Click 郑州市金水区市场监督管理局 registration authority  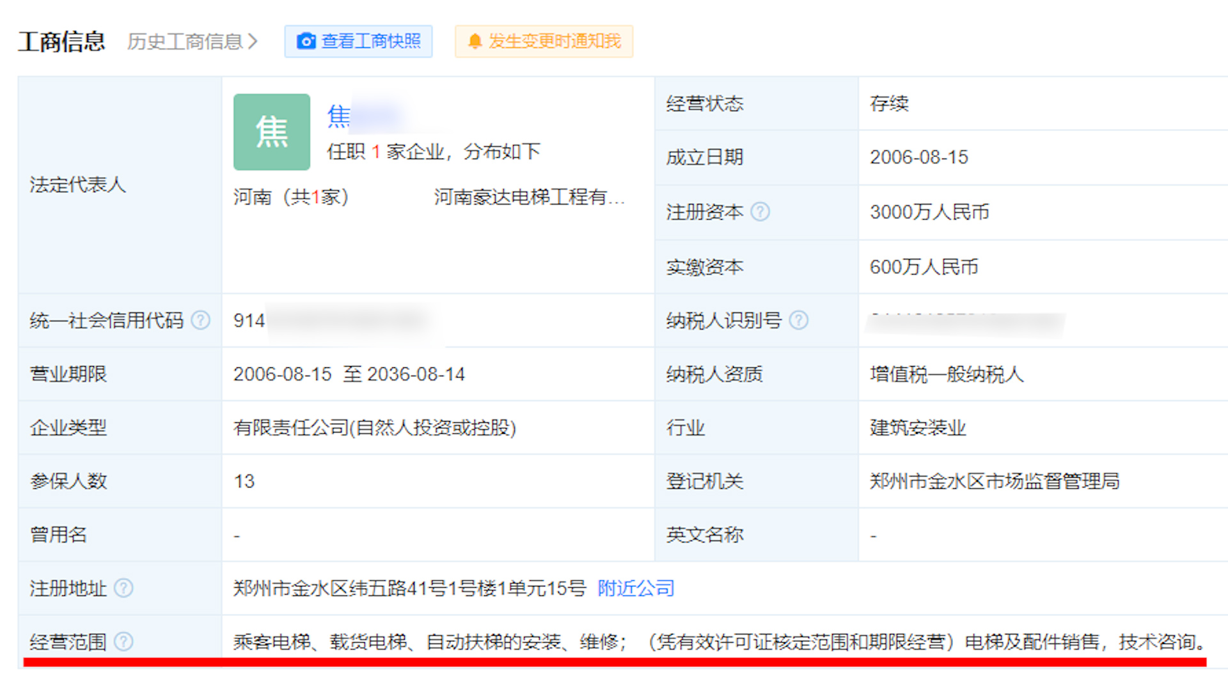click(994, 481)
